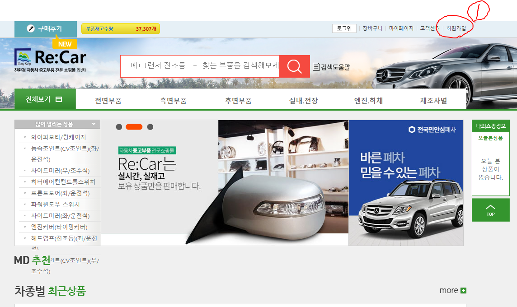This screenshot has height=307, width=517.
Task: Open the 엔진.하체 category
Action: click(368, 101)
